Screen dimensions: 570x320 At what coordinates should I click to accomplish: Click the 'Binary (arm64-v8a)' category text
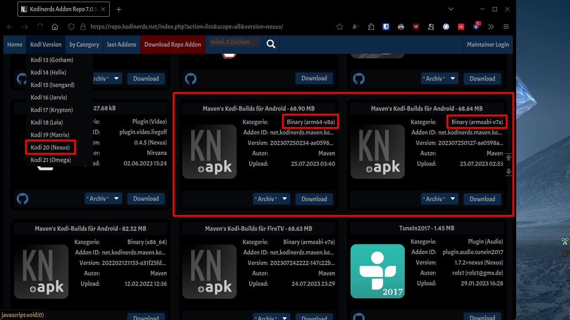311,122
